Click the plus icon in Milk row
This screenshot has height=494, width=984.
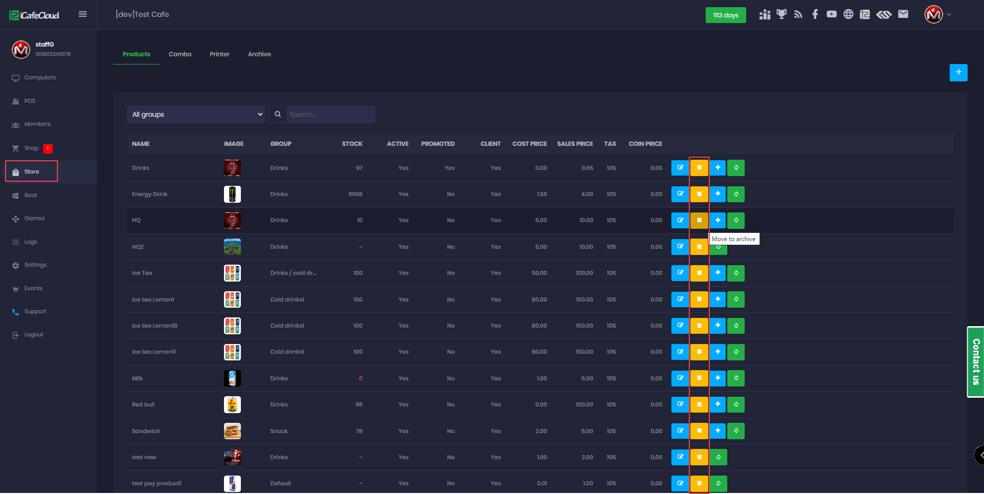pos(717,378)
